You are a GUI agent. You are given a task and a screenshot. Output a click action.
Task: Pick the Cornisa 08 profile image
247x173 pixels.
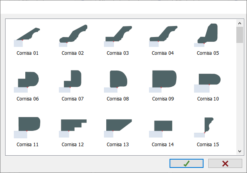(116, 82)
